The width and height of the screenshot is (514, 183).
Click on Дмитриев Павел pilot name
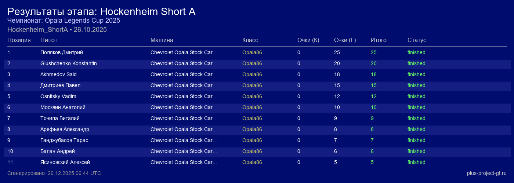point(60,85)
